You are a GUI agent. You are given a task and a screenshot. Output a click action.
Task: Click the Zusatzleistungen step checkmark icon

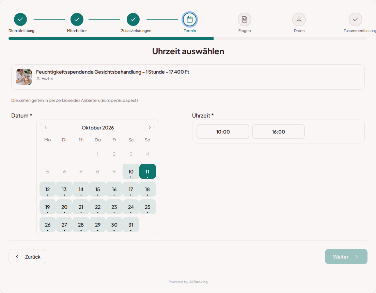[x=133, y=19]
